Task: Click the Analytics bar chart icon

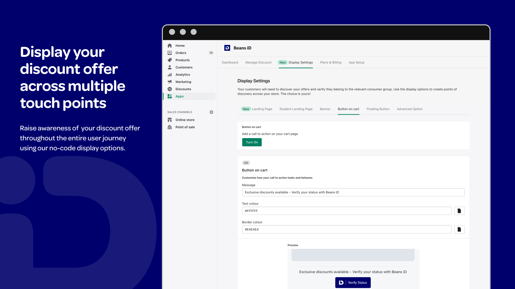Action: (170, 75)
